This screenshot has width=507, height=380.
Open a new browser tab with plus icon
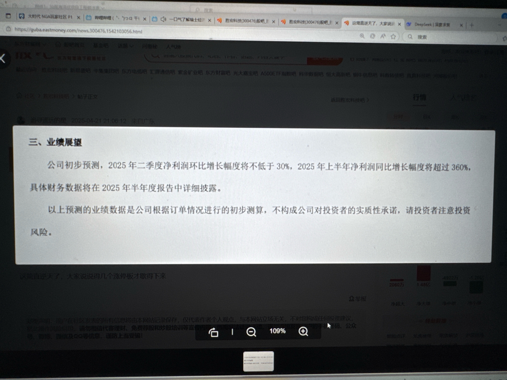pyautogui.click(x=471, y=25)
